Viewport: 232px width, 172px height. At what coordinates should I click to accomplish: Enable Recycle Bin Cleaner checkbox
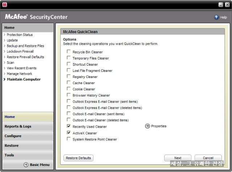[69, 52]
